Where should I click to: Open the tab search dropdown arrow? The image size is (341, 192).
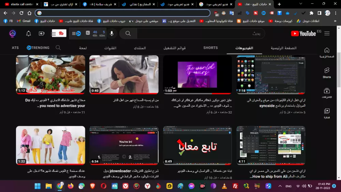301,4
